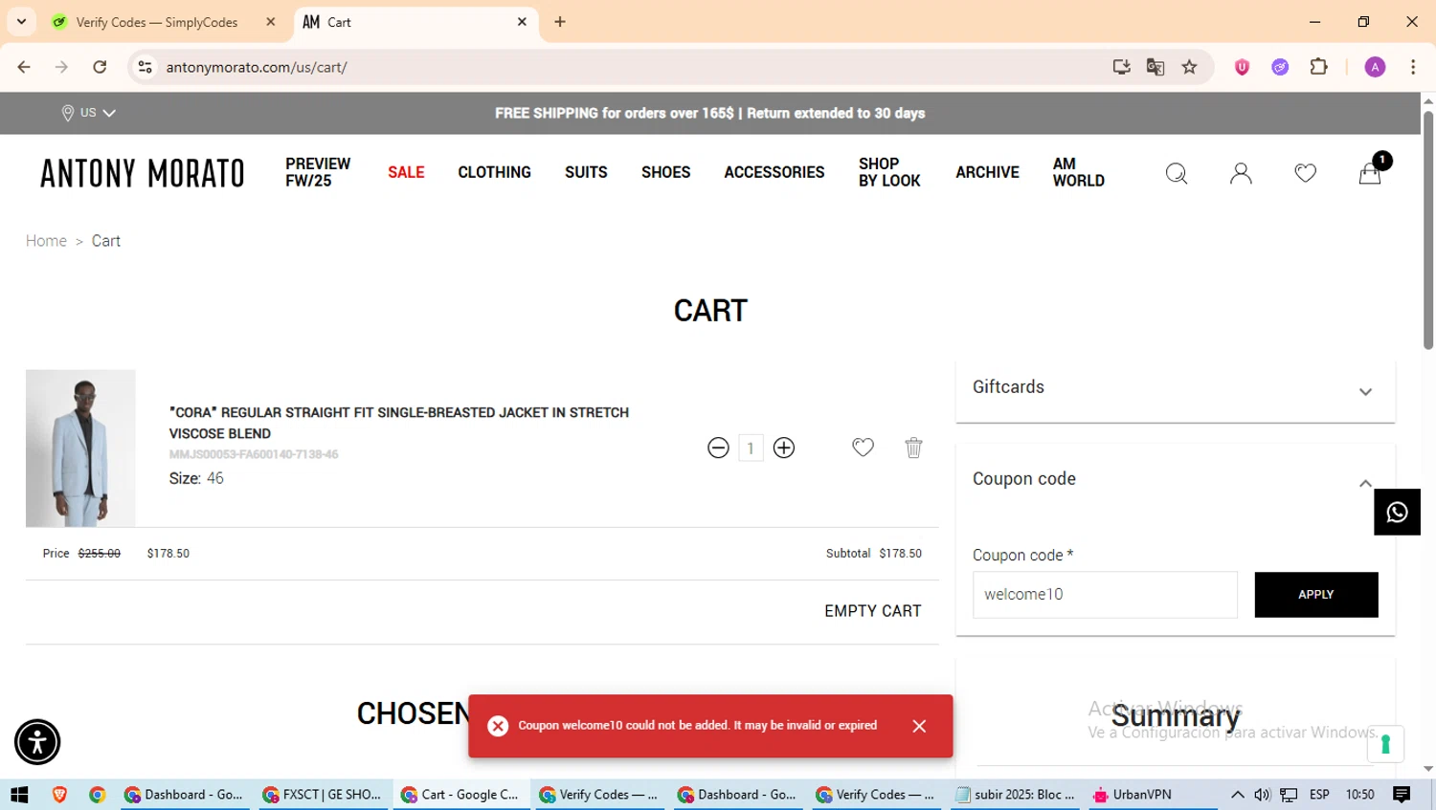Viewport: 1436px width, 810px height.
Task: Open the AM WORLD menu
Action: 1078,172
